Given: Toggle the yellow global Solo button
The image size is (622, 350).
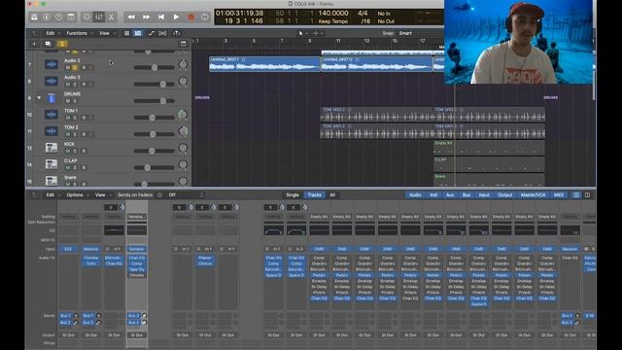Looking at the screenshot, I should point(62,44).
